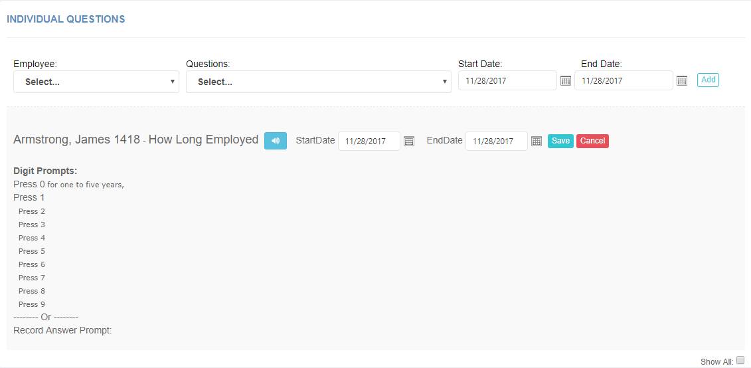The image size is (751, 368).
Task: Expand the Questions dropdown
Action: click(x=319, y=82)
